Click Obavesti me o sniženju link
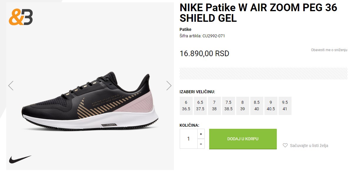Viewport: 353px width, 172px height. [x=329, y=50]
